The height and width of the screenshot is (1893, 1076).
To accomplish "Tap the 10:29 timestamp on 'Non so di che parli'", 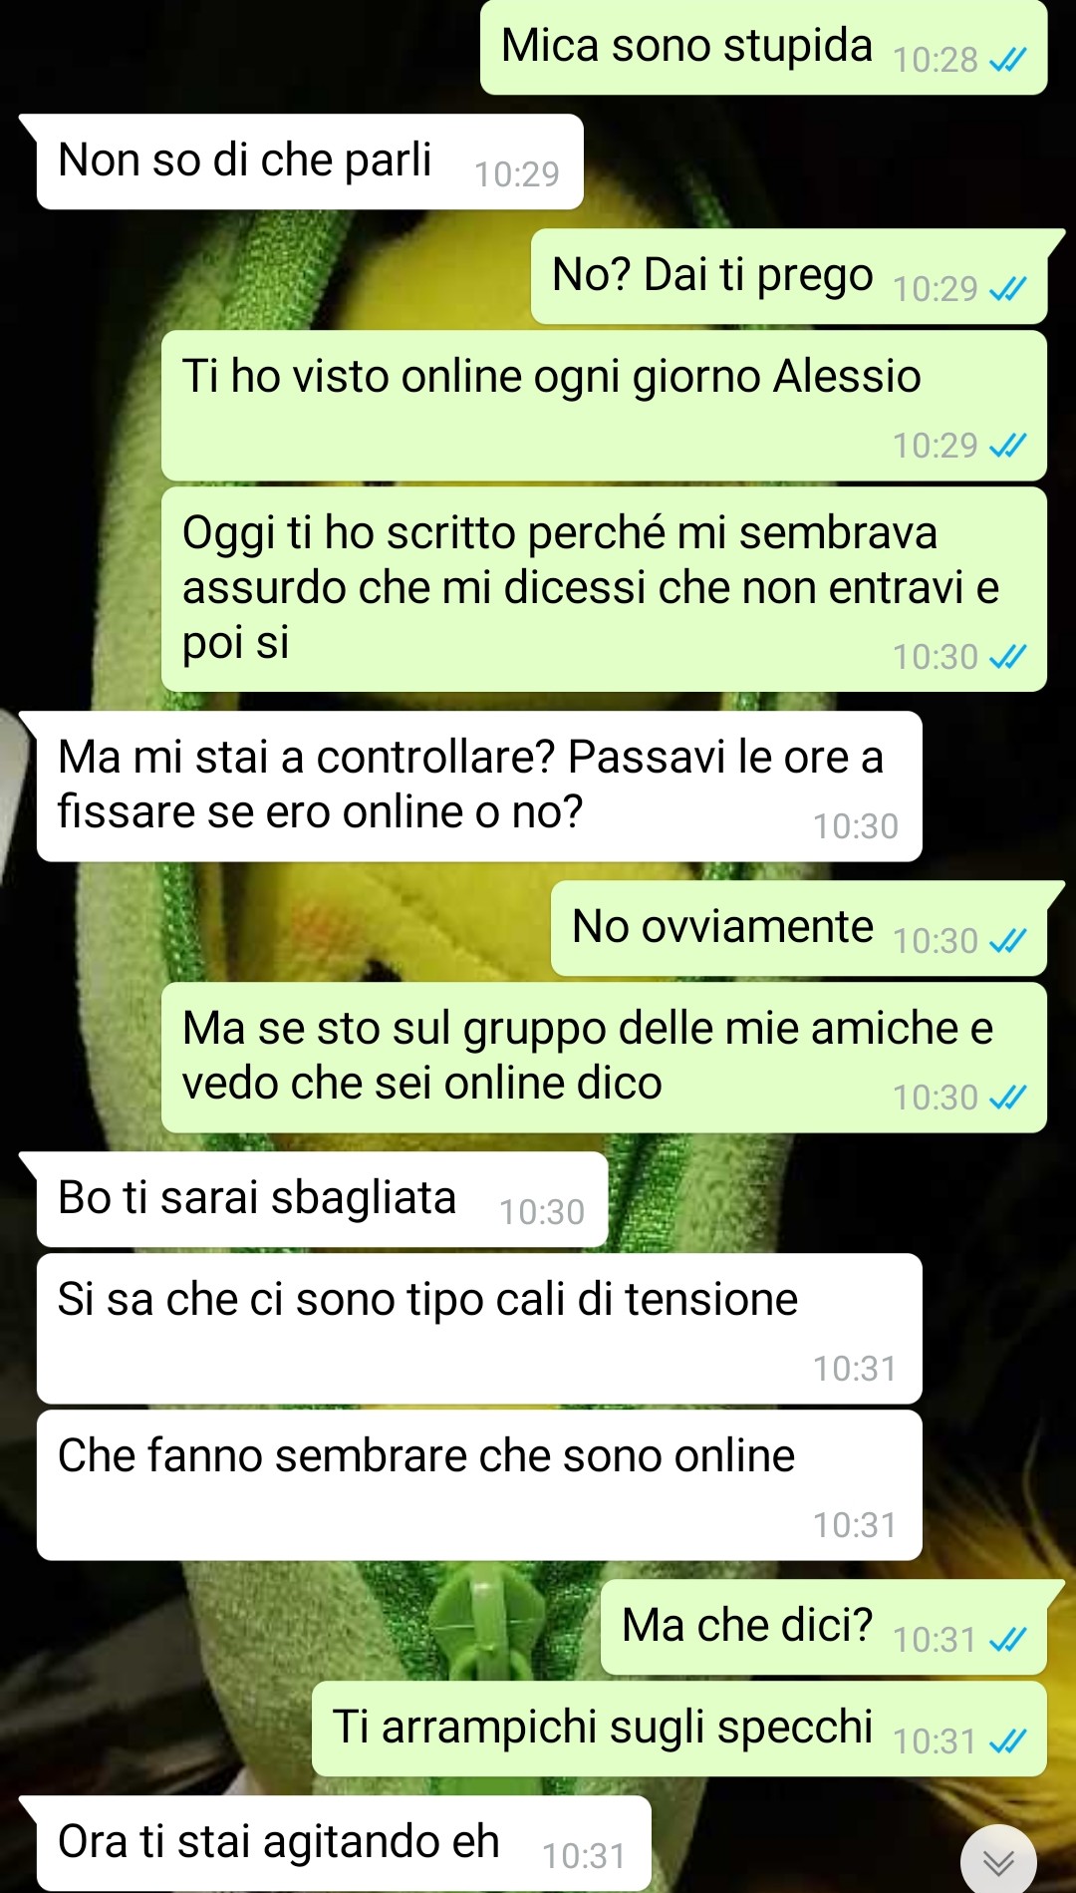I will pyautogui.click(x=516, y=174).
